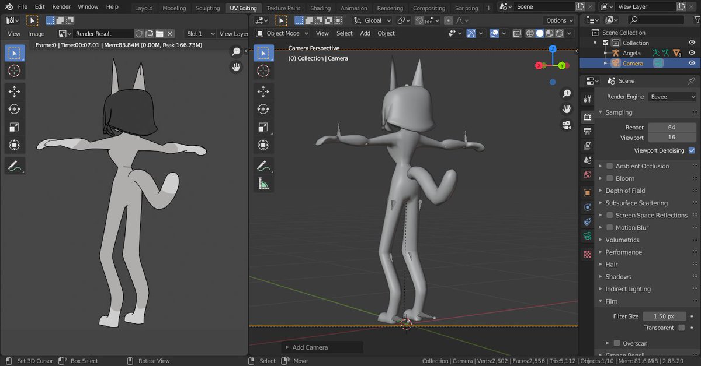The width and height of the screenshot is (701, 366).
Task: Select the Cursor tool in image editor
Action: point(15,71)
